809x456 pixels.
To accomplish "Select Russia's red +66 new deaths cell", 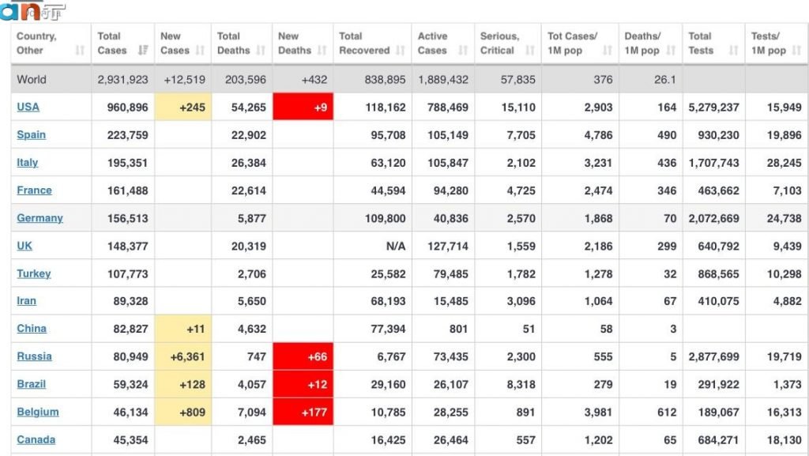I will (x=303, y=356).
